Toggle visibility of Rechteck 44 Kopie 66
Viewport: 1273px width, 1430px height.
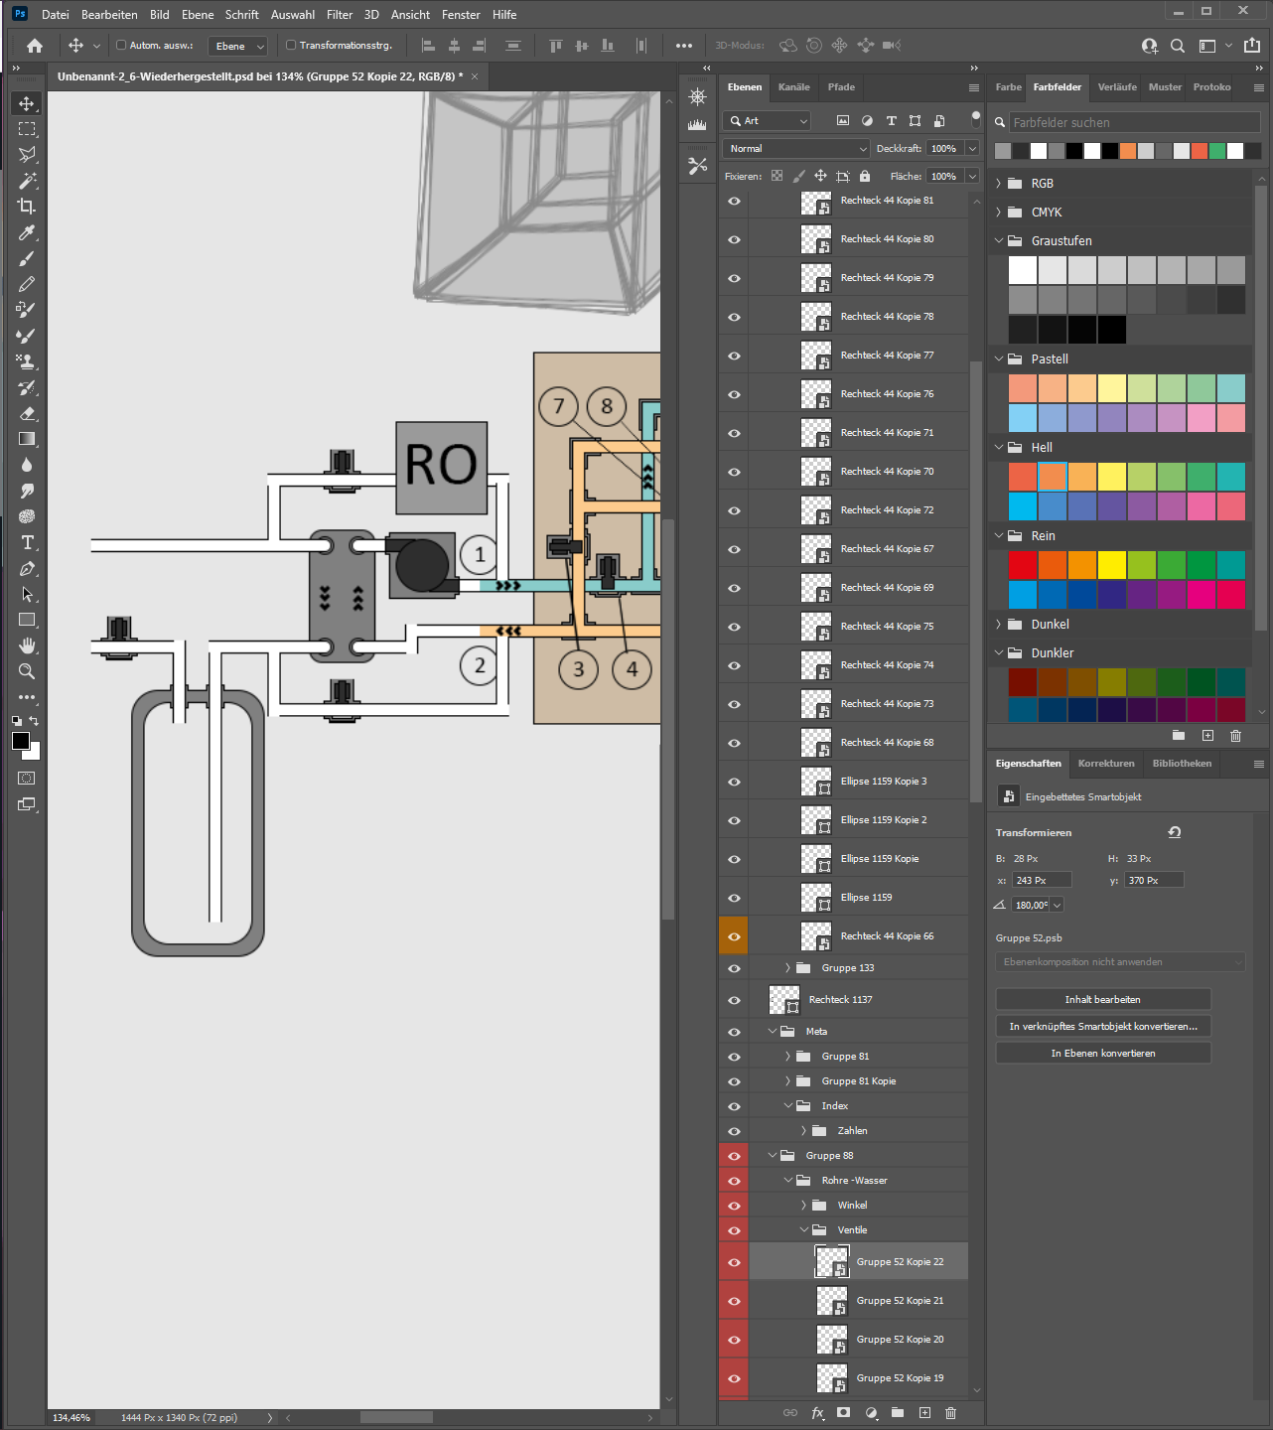tap(734, 936)
